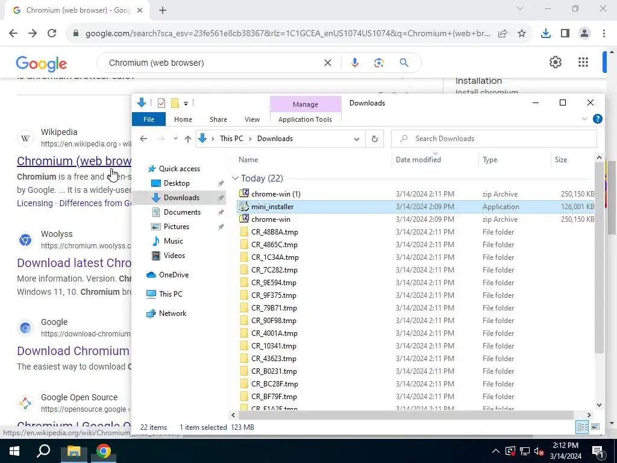This screenshot has width=617, height=463.
Task: Clear the Google search box text
Action: click(x=327, y=63)
